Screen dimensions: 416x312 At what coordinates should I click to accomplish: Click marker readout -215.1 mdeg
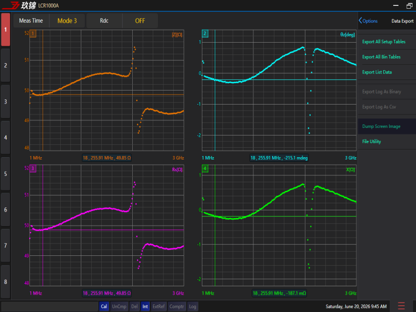point(279,158)
